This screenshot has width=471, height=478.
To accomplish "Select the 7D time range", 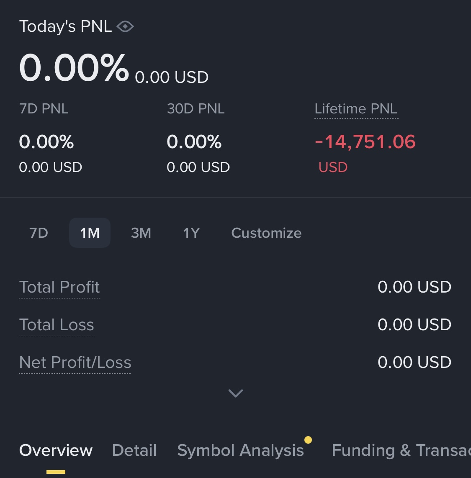I will [39, 233].
